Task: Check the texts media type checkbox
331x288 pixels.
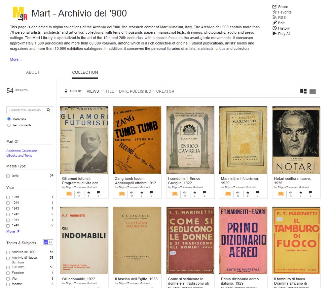Action: click(8, 176)
